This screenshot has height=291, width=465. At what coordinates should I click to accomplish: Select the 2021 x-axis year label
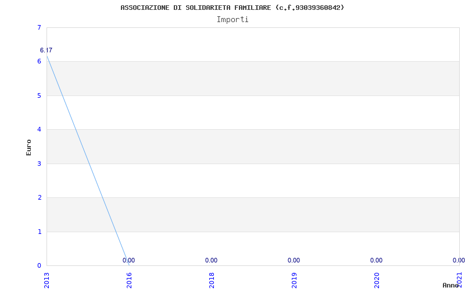[x=460, y=281]
